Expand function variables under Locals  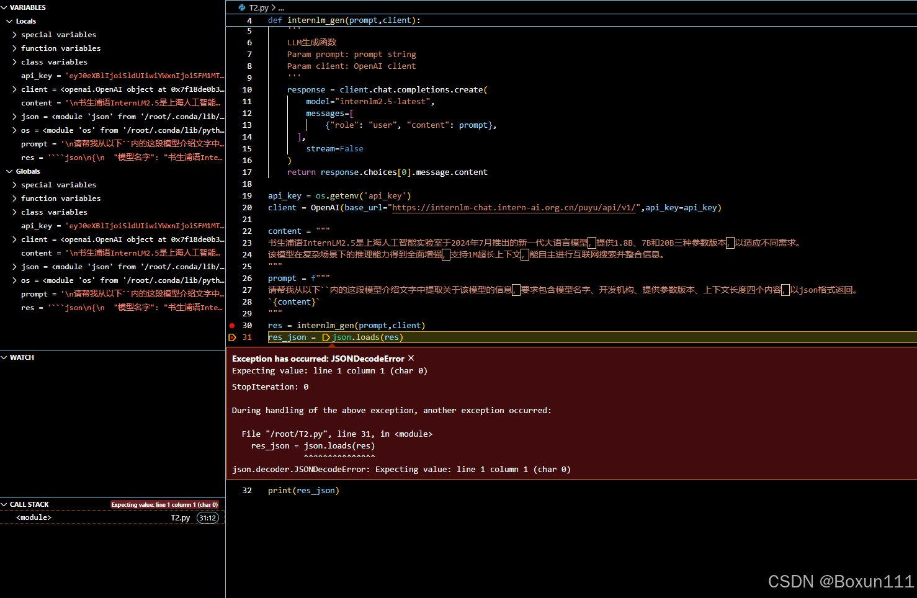click(x=14, y=48)
